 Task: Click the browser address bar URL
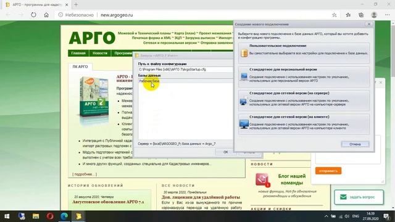[x=117, y=15]
